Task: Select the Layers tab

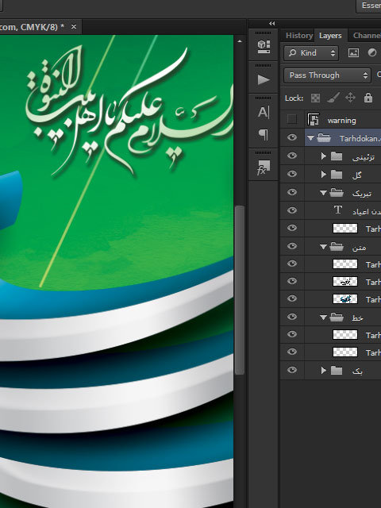Action: [x=330, y=35]
